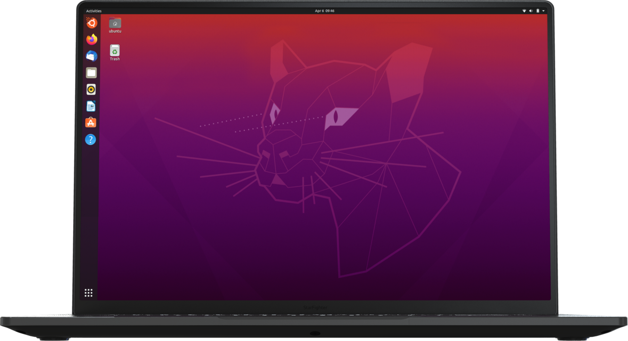Click the Wi-Fi status icon

[x=524, y=11]
